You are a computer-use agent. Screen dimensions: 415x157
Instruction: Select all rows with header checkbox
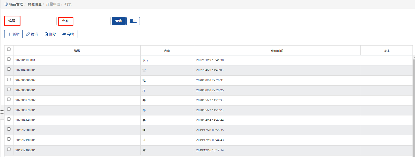pos(9,49)
